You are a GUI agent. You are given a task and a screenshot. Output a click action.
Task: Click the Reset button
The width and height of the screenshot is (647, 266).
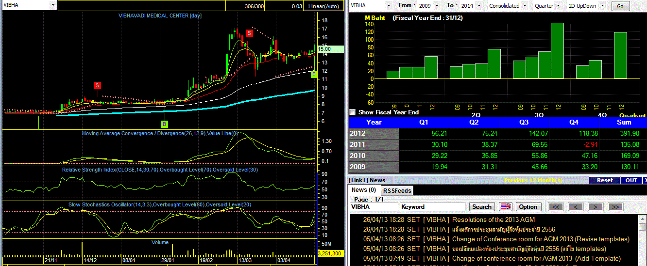click(605, 180)
